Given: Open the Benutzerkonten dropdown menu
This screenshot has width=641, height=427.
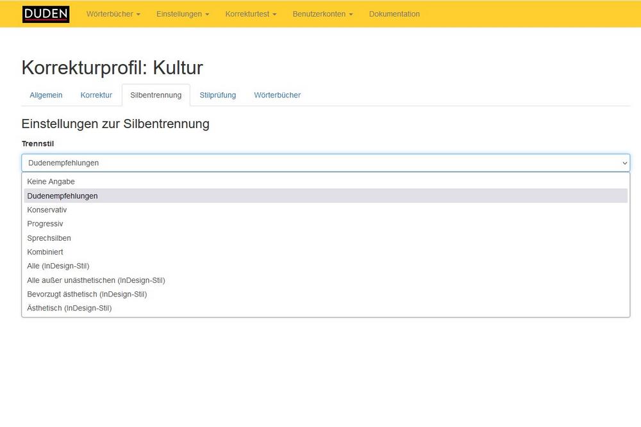Looking at the screenshot, I should click(322, 14).
